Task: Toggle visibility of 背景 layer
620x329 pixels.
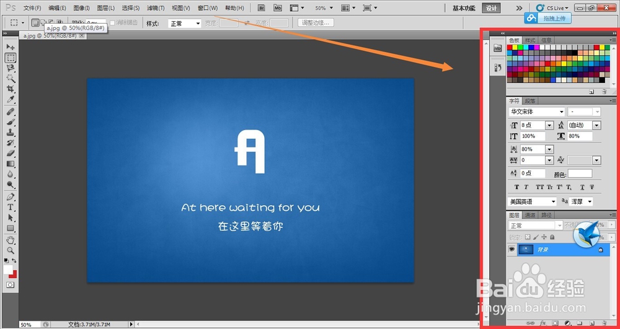Action: [511, 249]
